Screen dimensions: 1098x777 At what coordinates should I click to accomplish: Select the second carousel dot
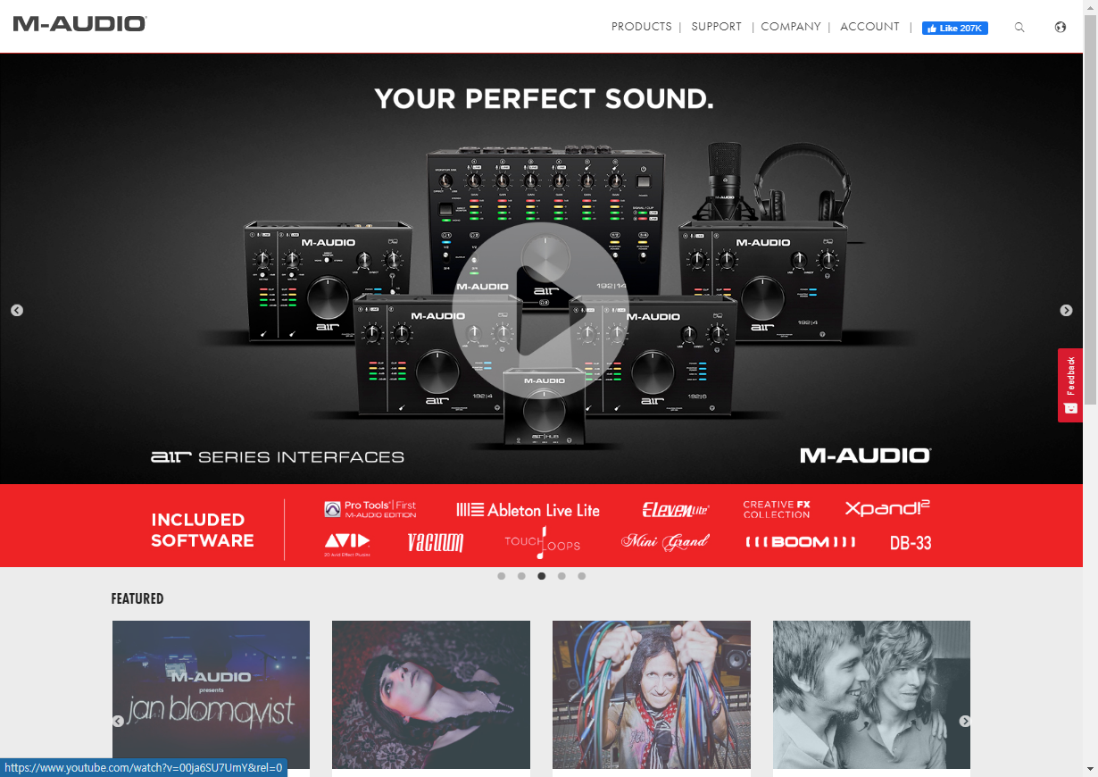click(521, 576)
